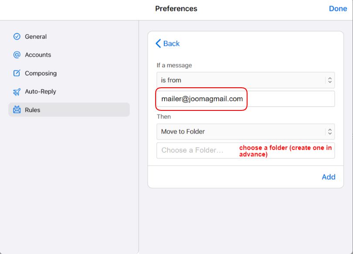Click the Accounts @ symbol icon
This screenshot has height=254, width=353.
coord(17,55)
